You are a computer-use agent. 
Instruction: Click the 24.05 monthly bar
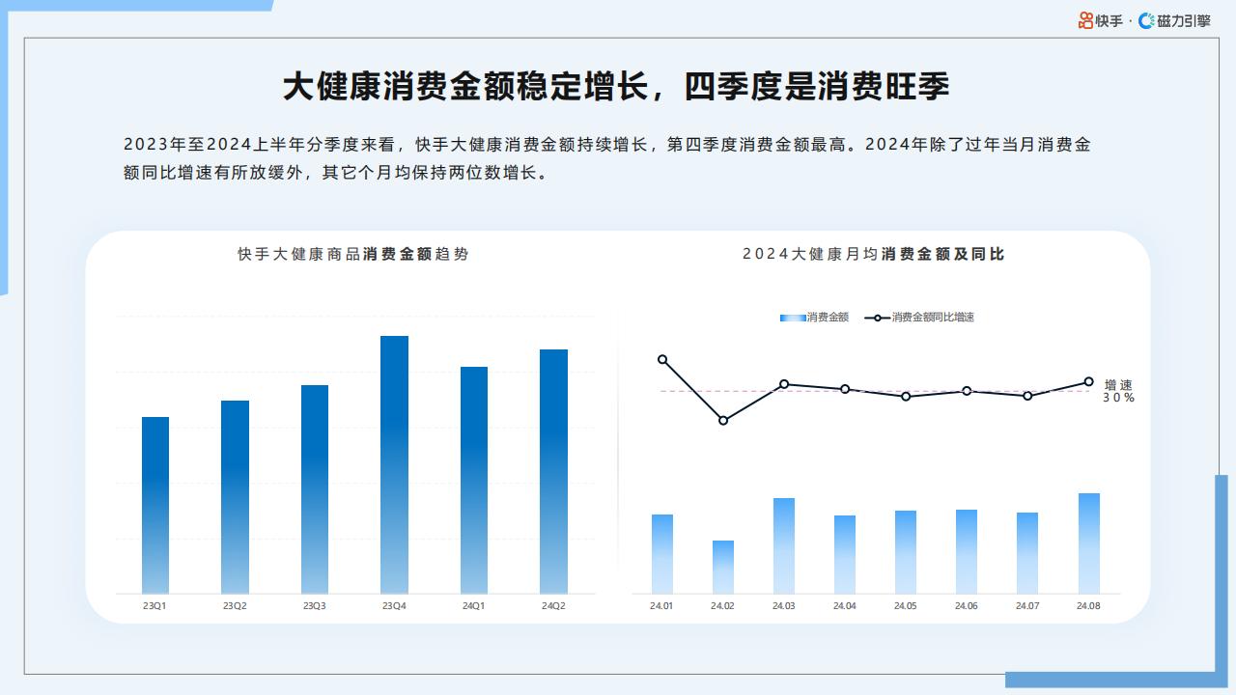[x=906, y=552]
